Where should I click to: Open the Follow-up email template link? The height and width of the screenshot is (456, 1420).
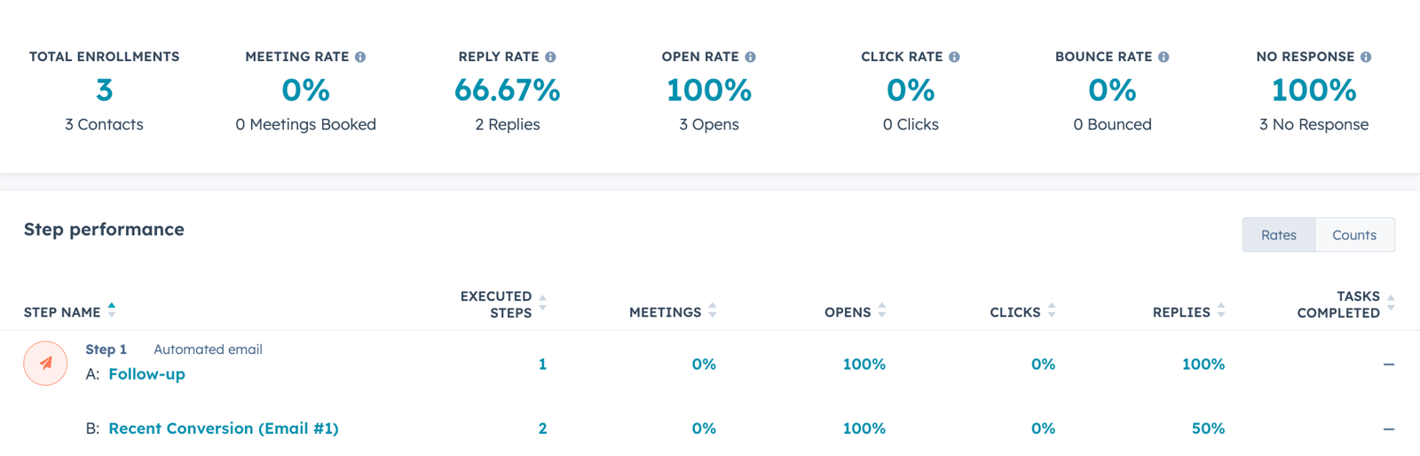pos(146,374)
